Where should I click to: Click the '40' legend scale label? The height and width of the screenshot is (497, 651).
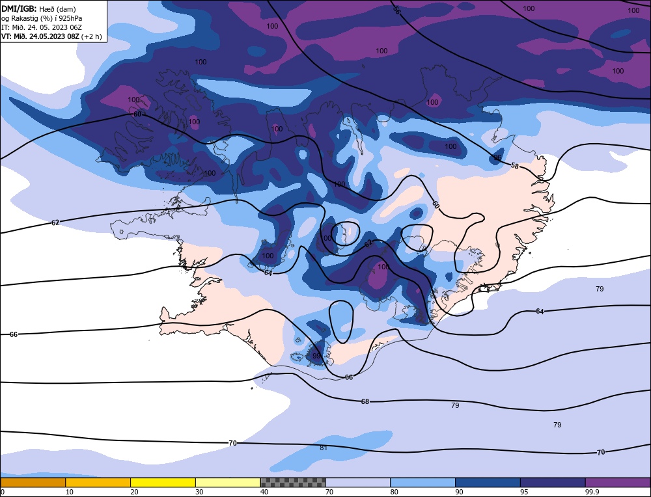[x=264, y=492]
